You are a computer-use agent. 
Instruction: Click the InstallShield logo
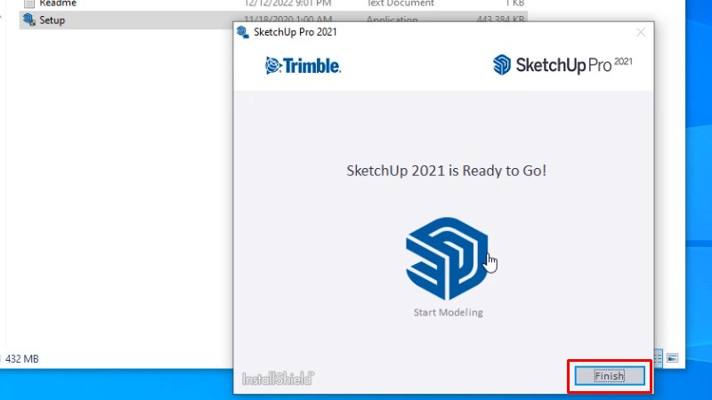[x=278, y=379]
